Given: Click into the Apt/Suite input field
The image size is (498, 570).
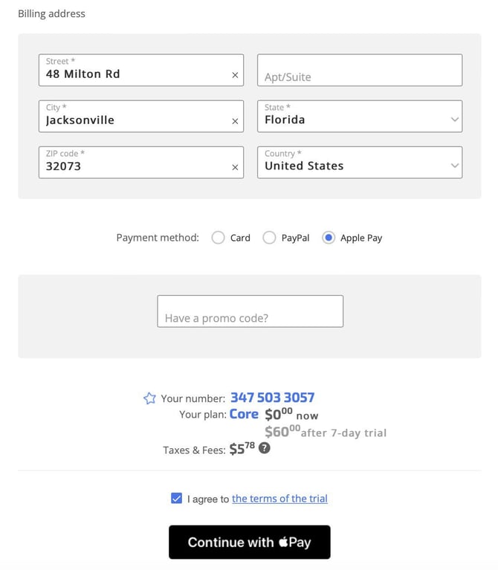Looking at the screenshot, I should tap(360, 70).
